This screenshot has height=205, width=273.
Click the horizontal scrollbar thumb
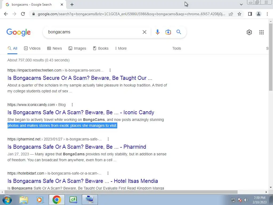[x=121, y=192]
